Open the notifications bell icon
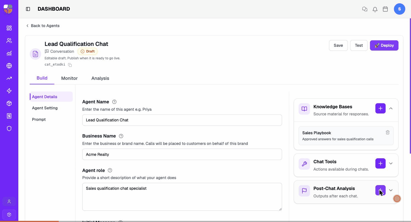The height and width of the screenshot is (222, 411). 375,9
